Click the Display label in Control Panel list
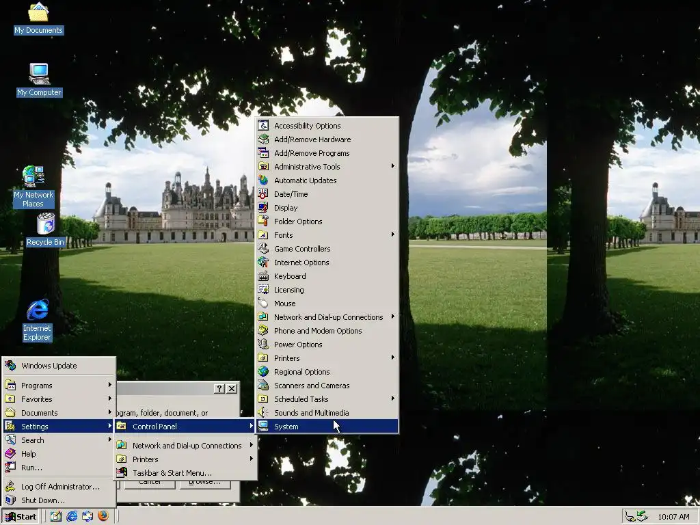Viewport: 700px width, 525px height. (286, 208)
